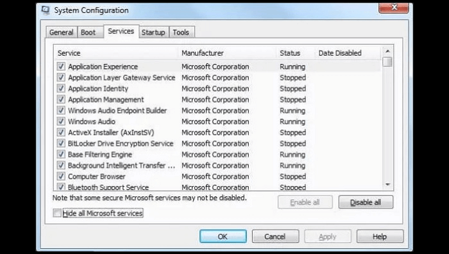Select the Application Management service name
This screenshot has height=254, width=449.
pos(106,99)
